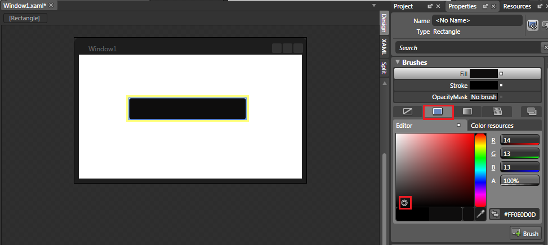
Task: Switch to XAML view
Action: click(x=384, y=46)
